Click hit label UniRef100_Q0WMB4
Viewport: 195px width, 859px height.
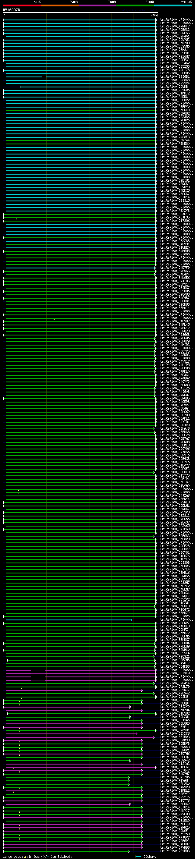tap(175, 87)
